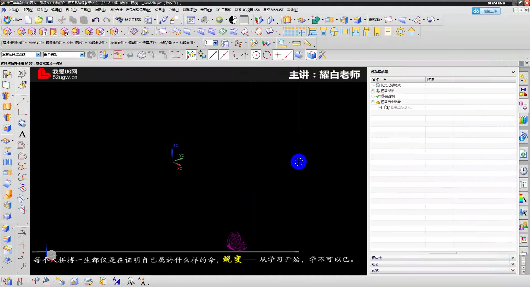The width and height of the screenshot is (530, 287).
Task: Open the 插入(S) menu
Action: pyautogui.click(x=42, y=10)
